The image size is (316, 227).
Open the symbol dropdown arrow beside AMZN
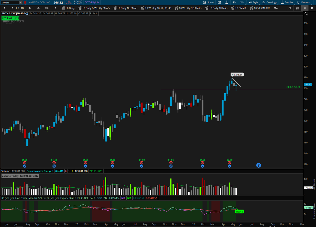(x=21, y=2)
